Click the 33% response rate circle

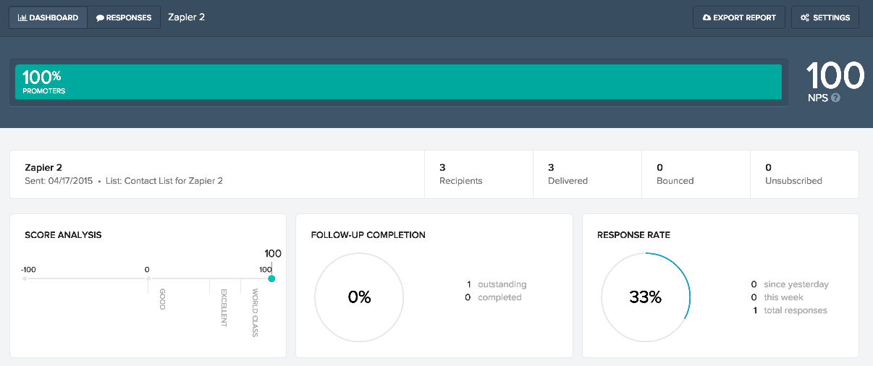click(x=646, y=297)
